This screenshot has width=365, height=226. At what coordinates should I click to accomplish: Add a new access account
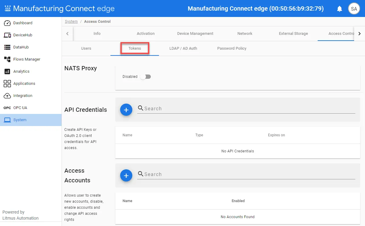click(x=126, y=175)
